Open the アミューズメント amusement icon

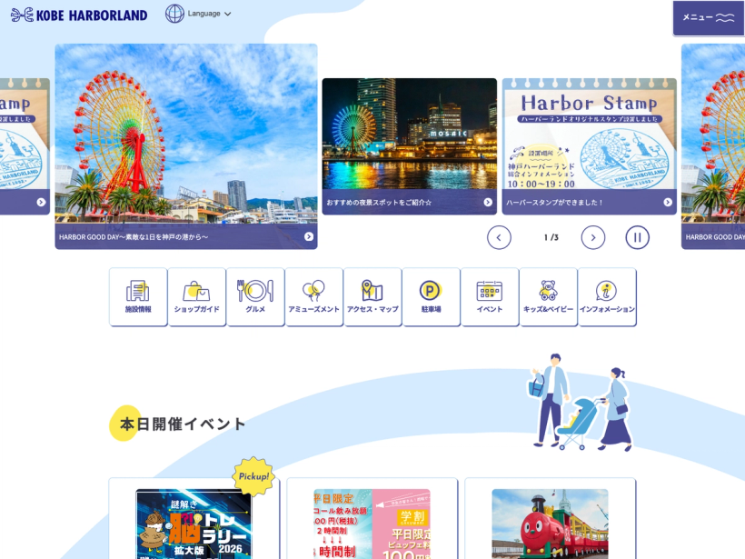(x=313, y=296)
